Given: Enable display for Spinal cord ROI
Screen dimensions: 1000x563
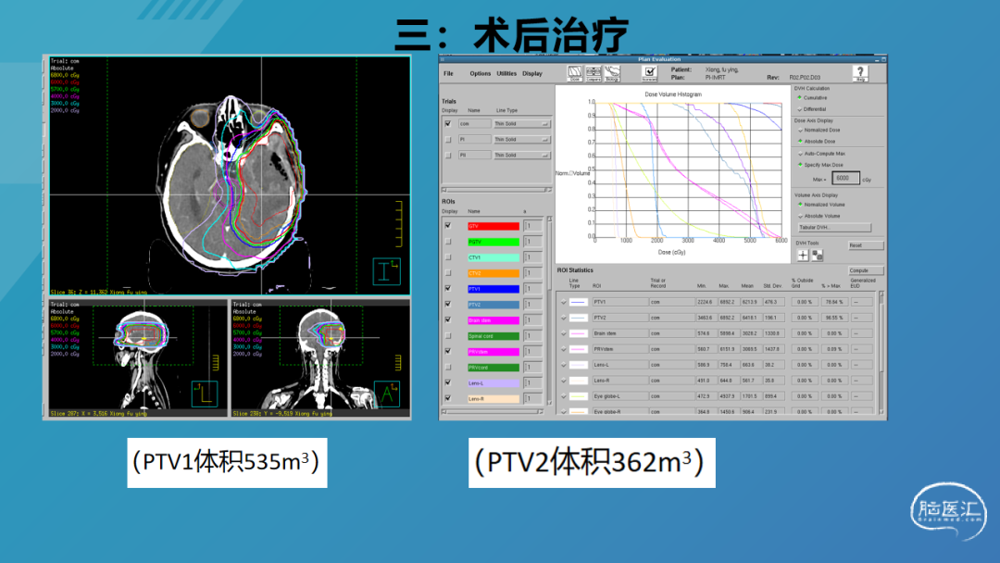Looking at the screenshot, I should coord(448,335).
